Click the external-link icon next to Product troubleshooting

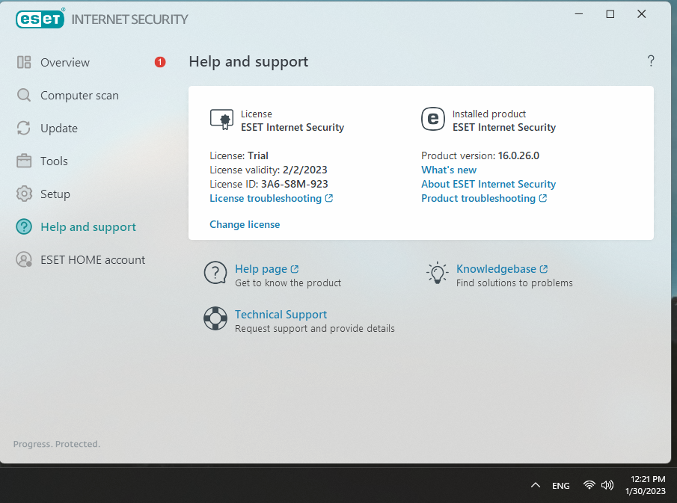[x=543, y=198]
